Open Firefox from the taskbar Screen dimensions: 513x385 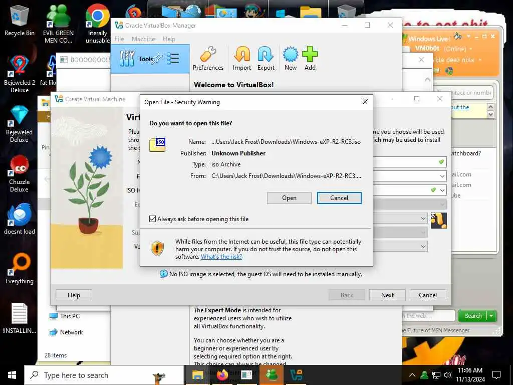[222, 375]
